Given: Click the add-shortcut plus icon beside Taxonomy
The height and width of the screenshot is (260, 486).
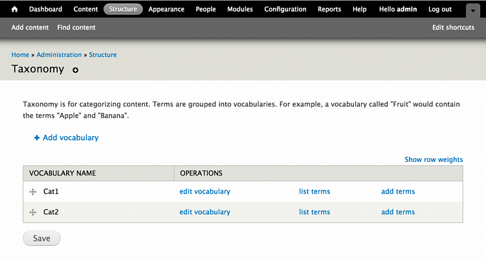Looking at the screenshot, I should click(x=75, y=70).
